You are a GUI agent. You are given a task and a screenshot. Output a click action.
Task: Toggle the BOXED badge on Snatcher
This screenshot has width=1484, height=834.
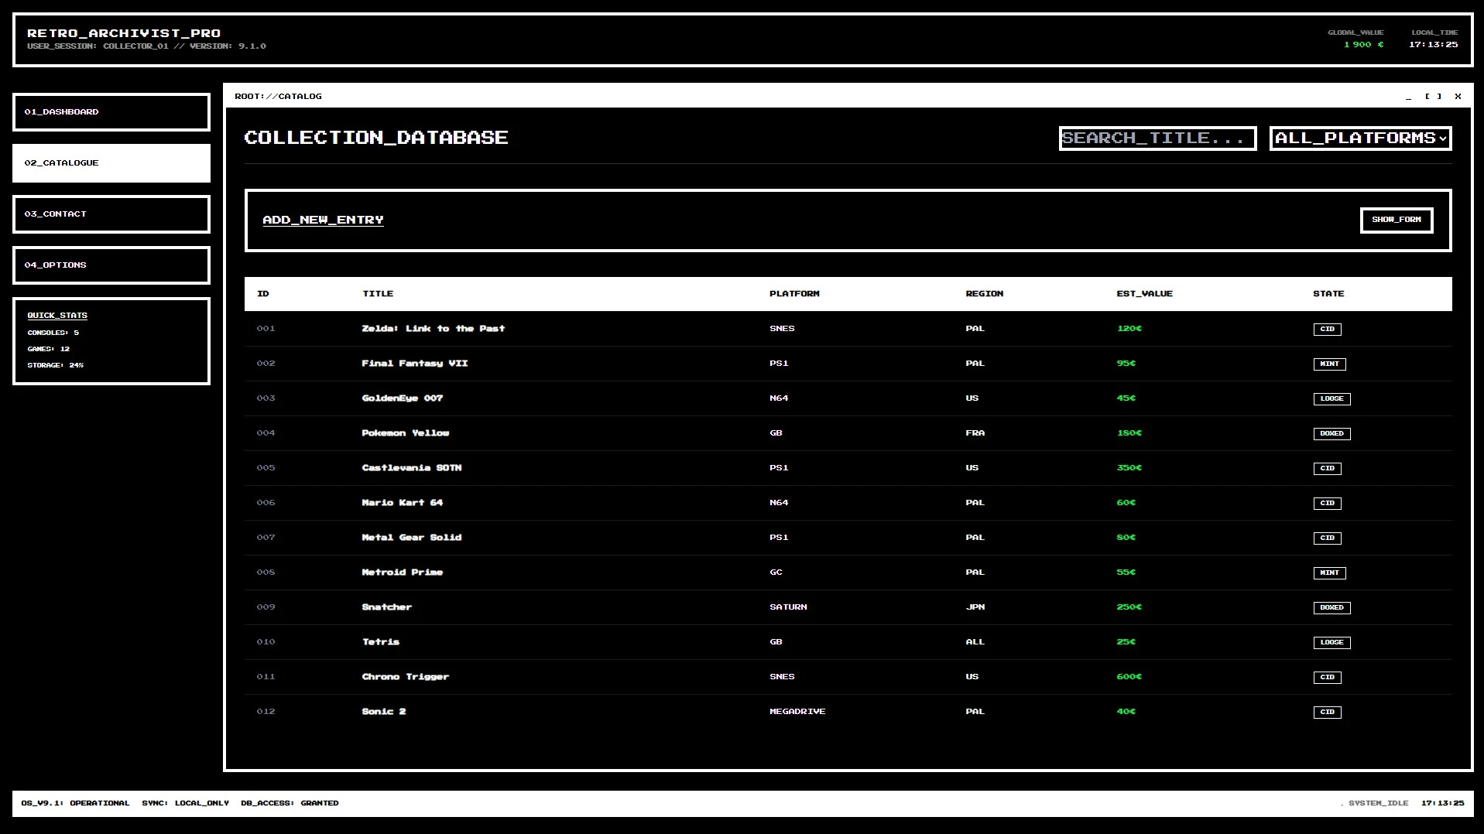[x=1332, y=607]
